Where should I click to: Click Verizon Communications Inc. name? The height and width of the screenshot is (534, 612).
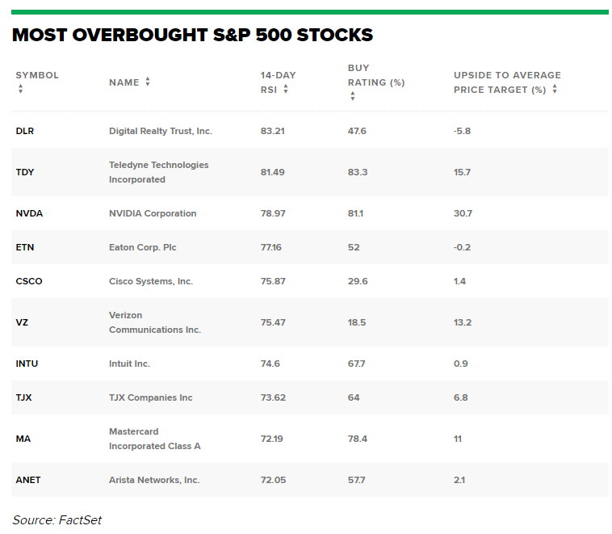154,322
